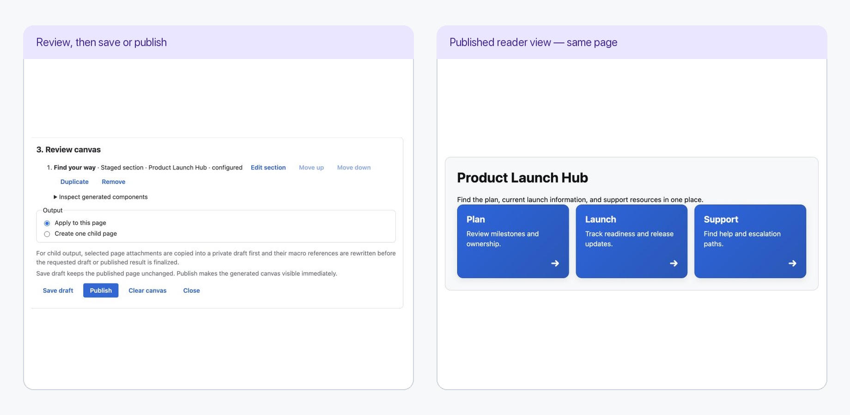Open the Launch card title
The height and width of the screenshot is (415, 850).
[x=601, y=219]
